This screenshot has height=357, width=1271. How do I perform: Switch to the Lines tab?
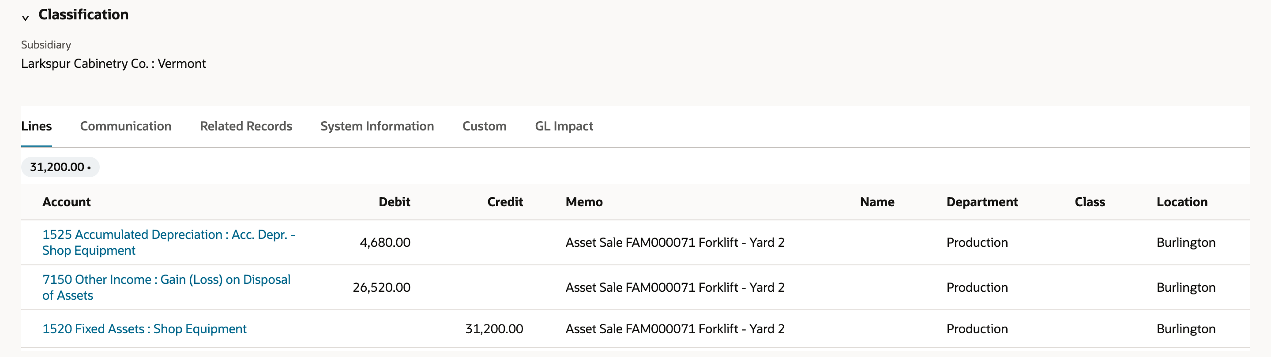click(37, 126)
